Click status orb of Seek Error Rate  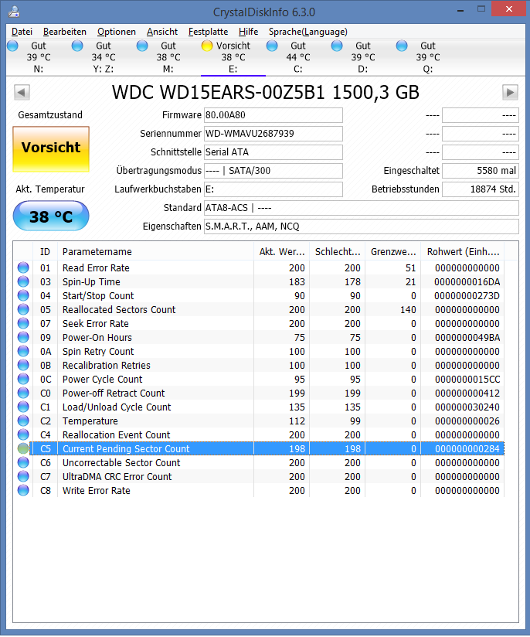(23, 323)
